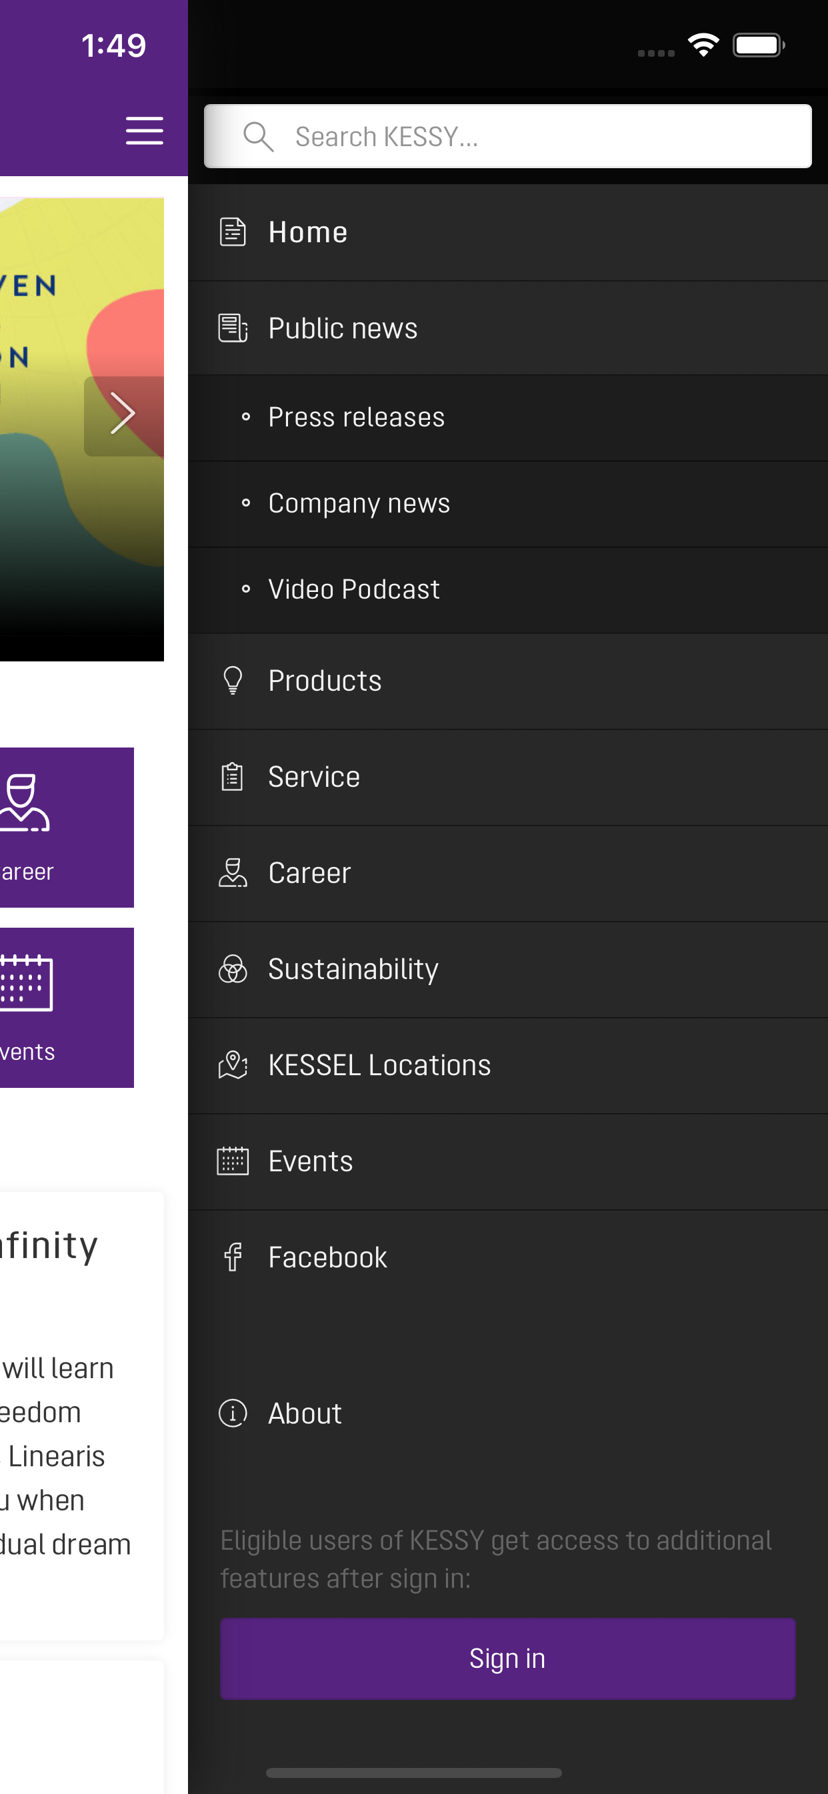Tap the 1:49 clock in status bar
Screen dimensions: 828x1794
(x=113, y=45)
